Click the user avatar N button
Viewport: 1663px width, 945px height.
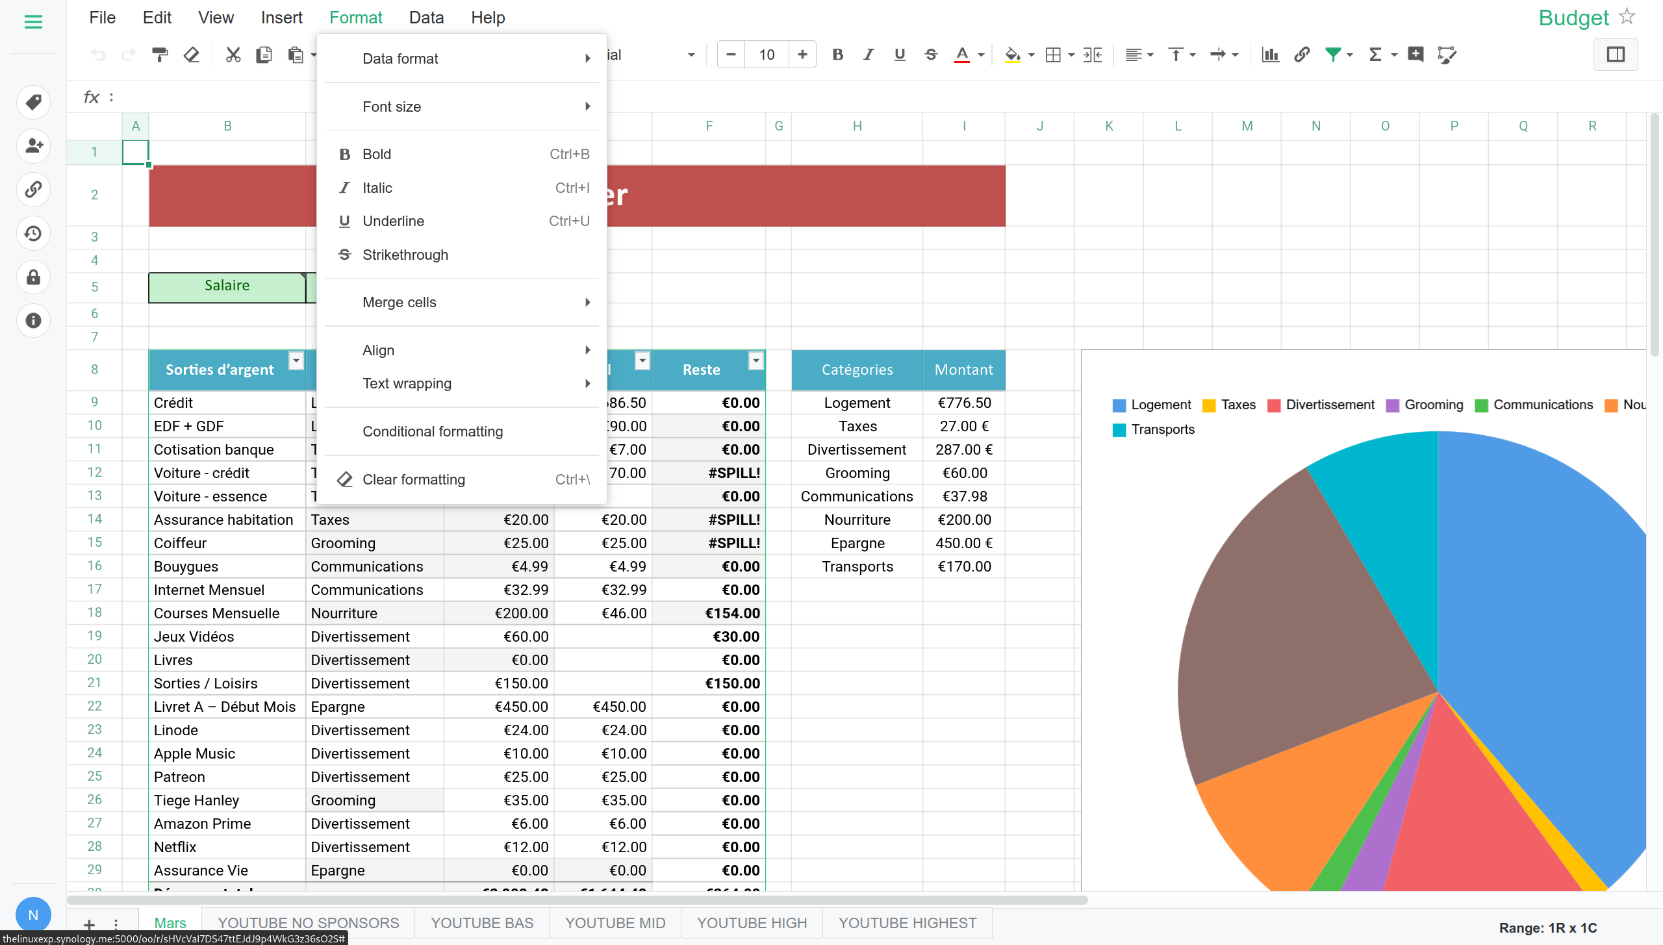(33, 914)
